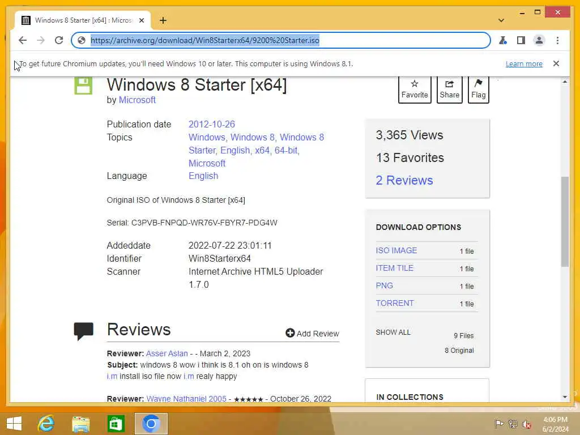580x435 pixels.
Task: Launch Internet Explorer from taskbar
Action: tap(46, 424)
